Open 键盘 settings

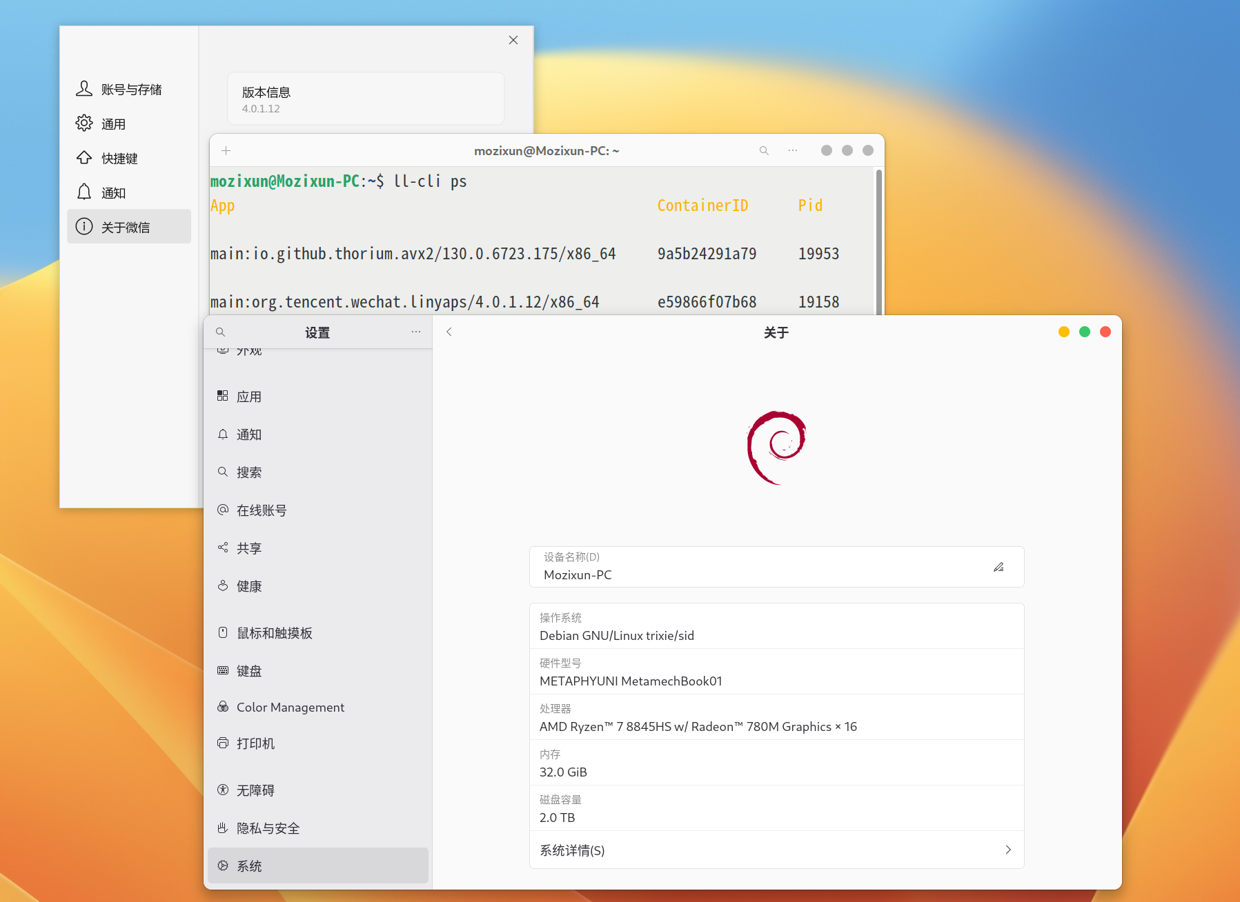pos(318,671)
